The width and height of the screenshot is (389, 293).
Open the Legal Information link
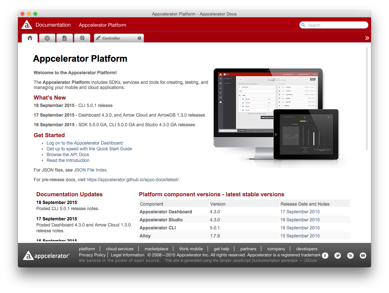click(128, 255)
